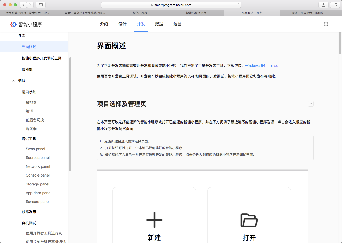Click the 界面概述 page heading
The height and width of the screenshot is (243, 342).
pyautogui.click(x=111, y=46)
